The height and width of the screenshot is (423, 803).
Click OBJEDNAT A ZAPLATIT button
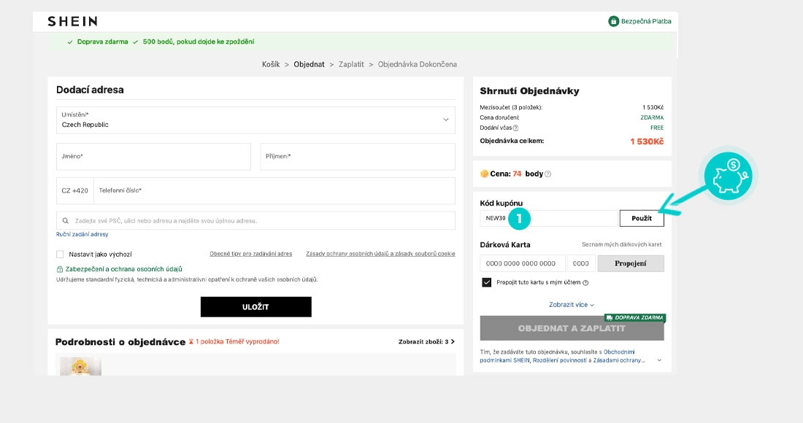tap(572, 328)
